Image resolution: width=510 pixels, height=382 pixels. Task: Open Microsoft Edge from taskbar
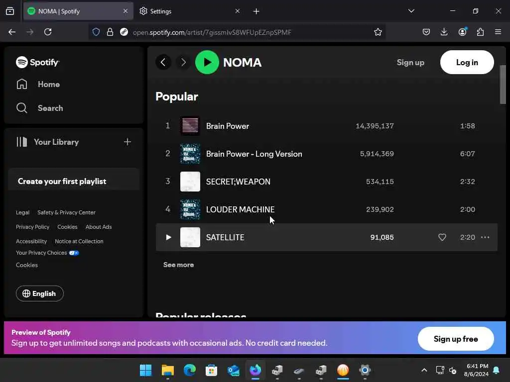point(190,370)
